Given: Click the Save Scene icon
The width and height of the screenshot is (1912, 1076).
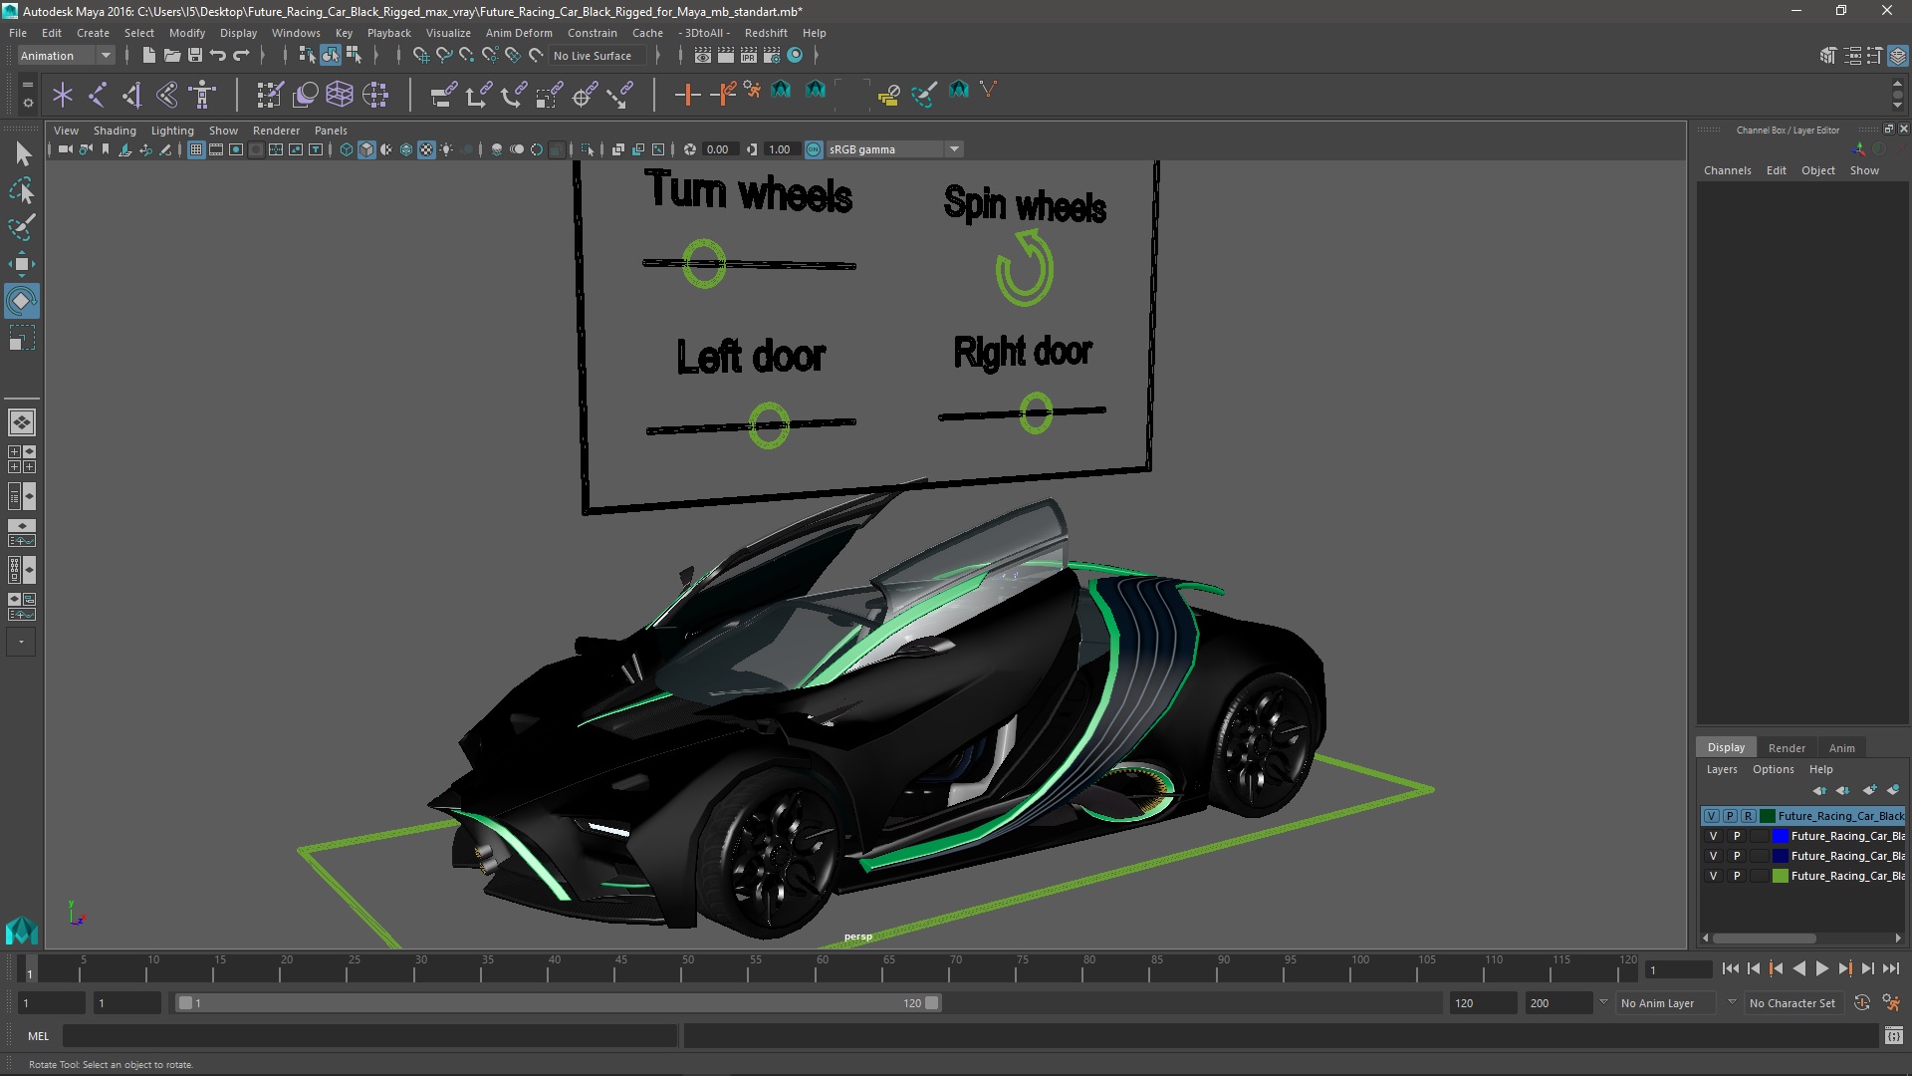Looking at the screenshot, I should pyautogui.click(x=195, y=56).
